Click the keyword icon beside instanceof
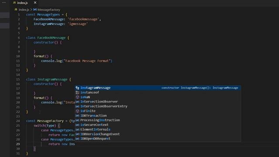 coord(78,92)
